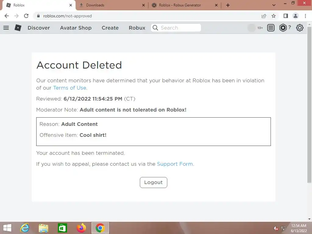
Task: Click the network tray icon
Action: click(283, 228)
